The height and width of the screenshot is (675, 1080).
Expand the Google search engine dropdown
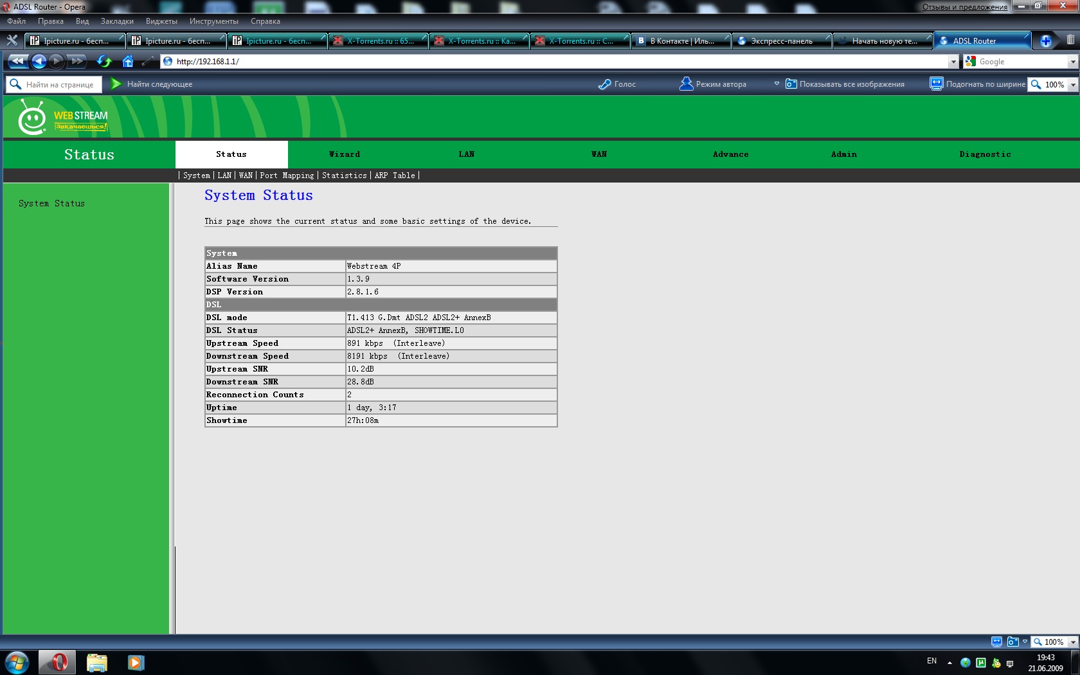click(x=1072, y=62)
